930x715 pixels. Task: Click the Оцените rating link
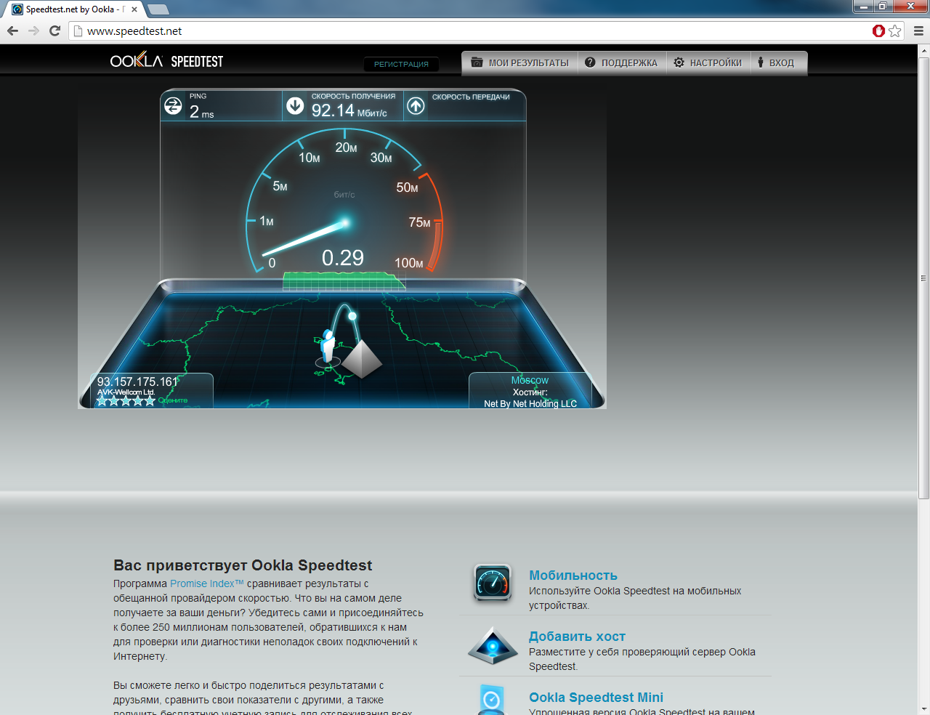173,400
